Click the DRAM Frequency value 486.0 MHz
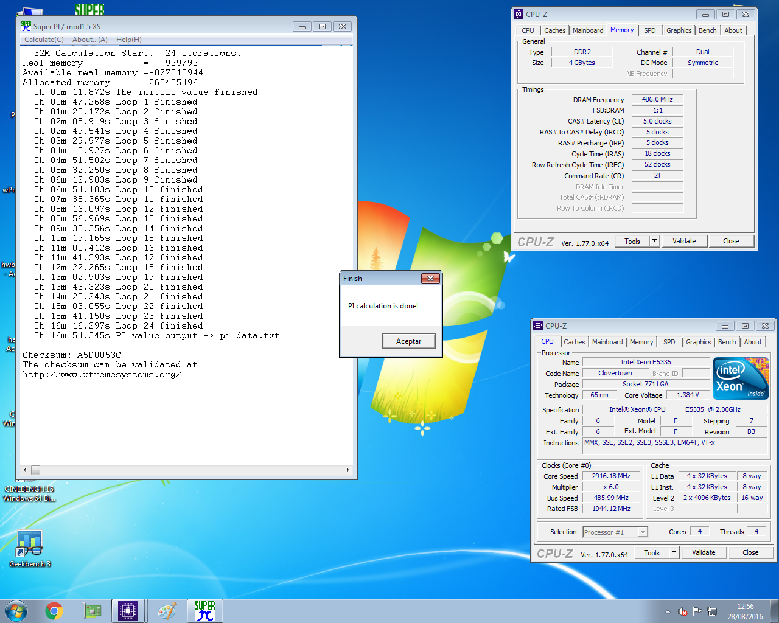The width and height of the screenshot is (779, 623). click(657, 99)
